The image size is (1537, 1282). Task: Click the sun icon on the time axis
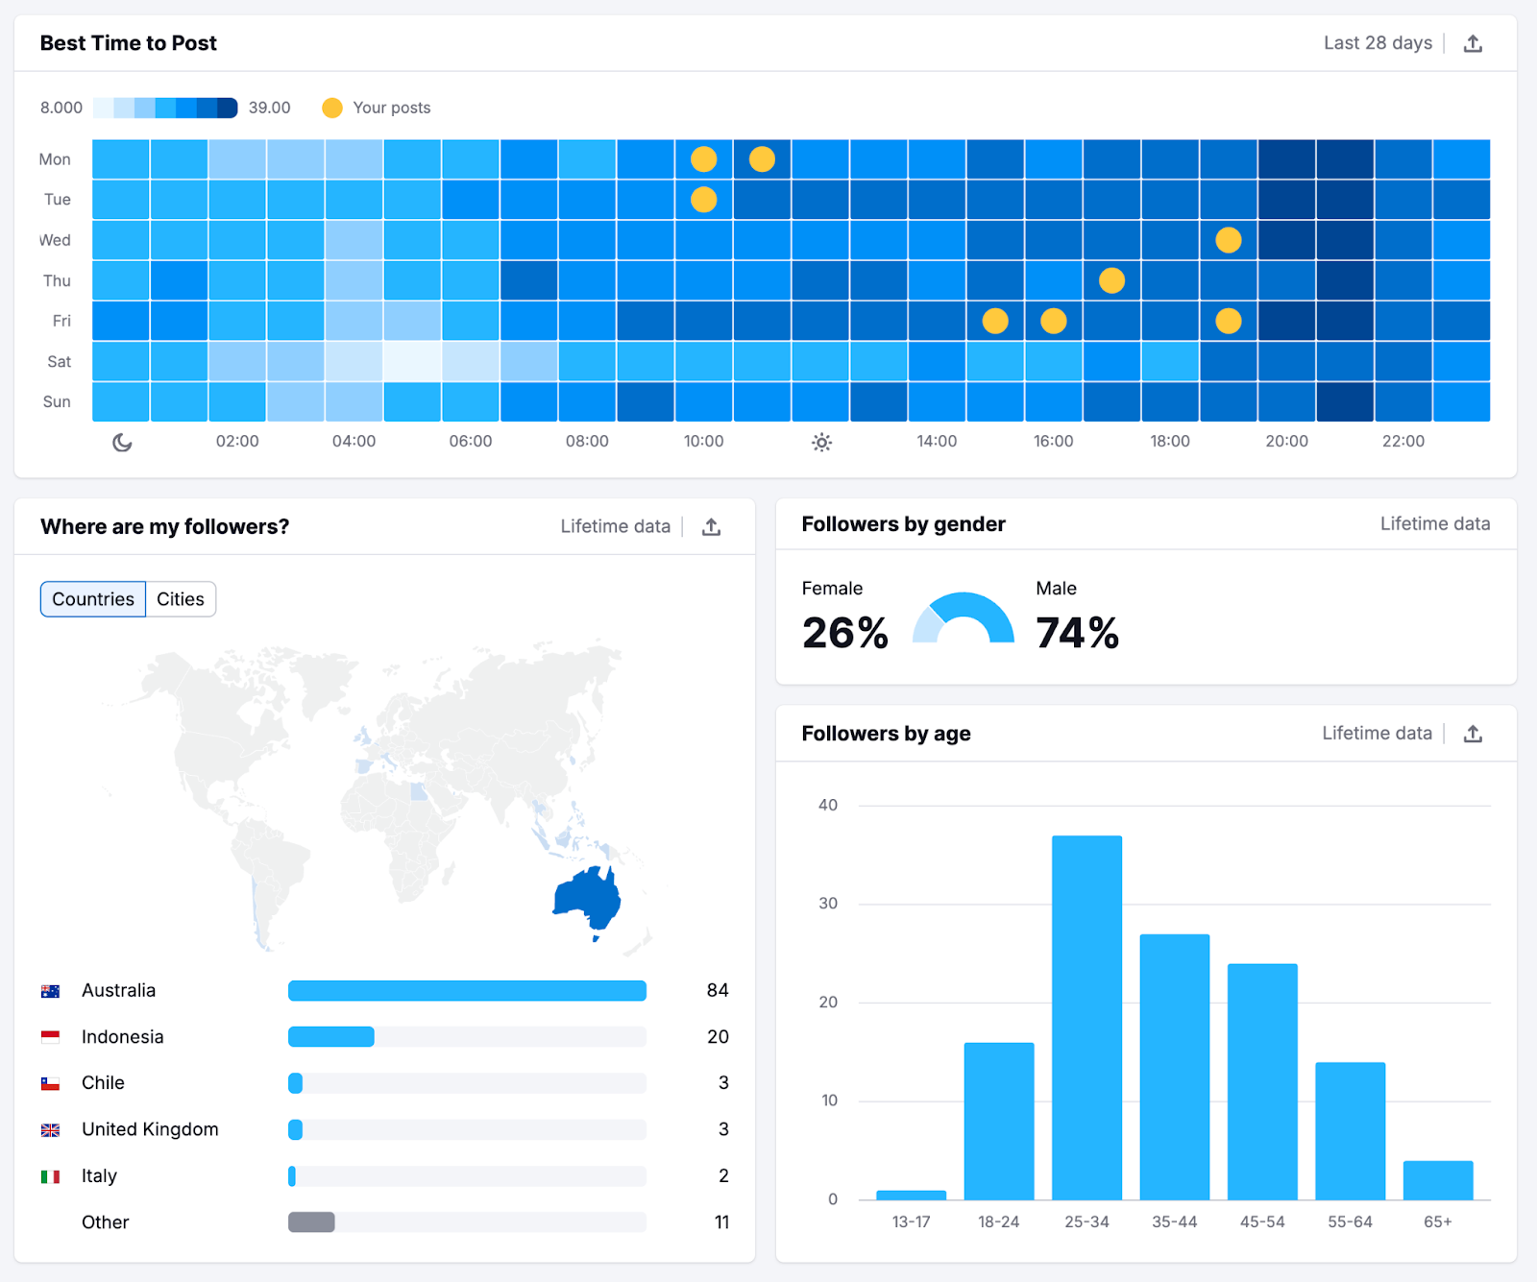(821, 442)
